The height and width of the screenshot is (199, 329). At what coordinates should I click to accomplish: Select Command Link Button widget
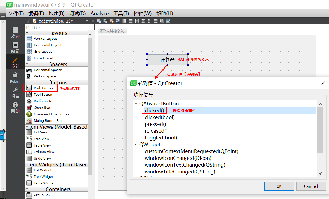[x=51, y=114]
